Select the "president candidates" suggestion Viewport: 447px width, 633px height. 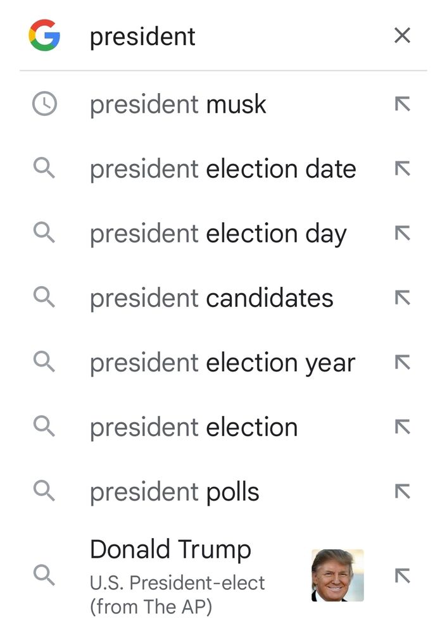pos(211,298)
